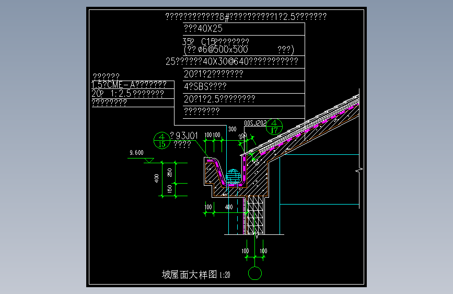Select the 4?SBS layer note
This screenshot has height=294, width=453.
click(x=205, y=86)
